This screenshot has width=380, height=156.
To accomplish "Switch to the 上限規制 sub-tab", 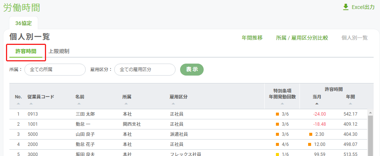I will coord(59,51).
